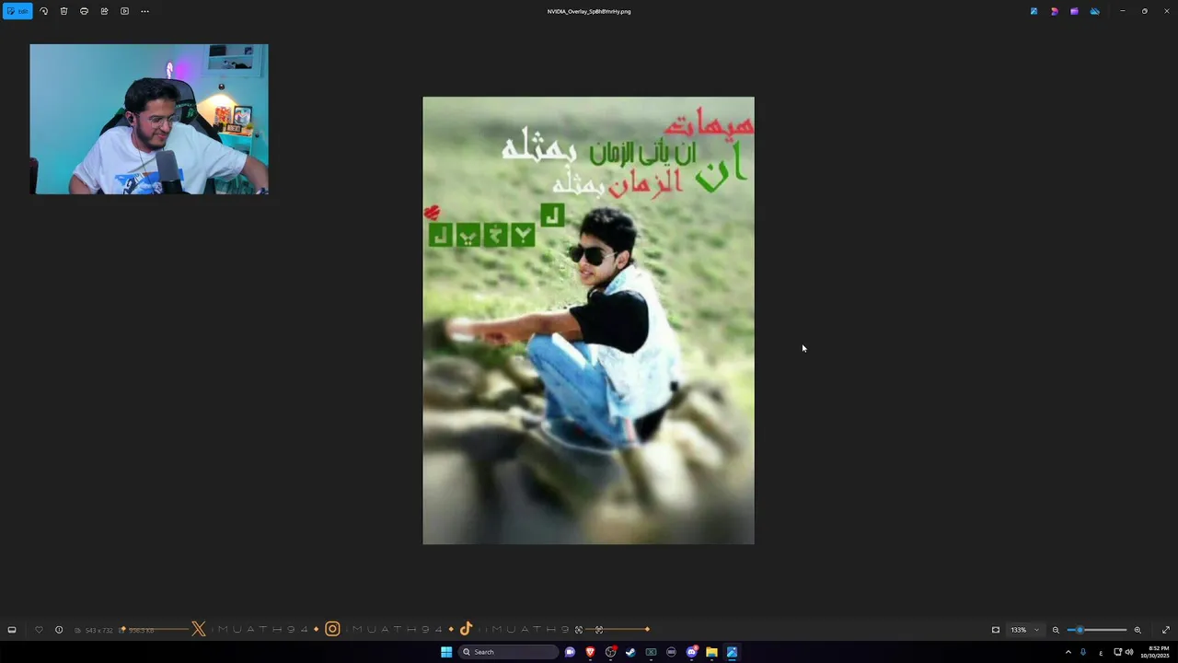Open file info with the info icon
The height and width of the screenshot is (663, 1178).
coord(59,630)
